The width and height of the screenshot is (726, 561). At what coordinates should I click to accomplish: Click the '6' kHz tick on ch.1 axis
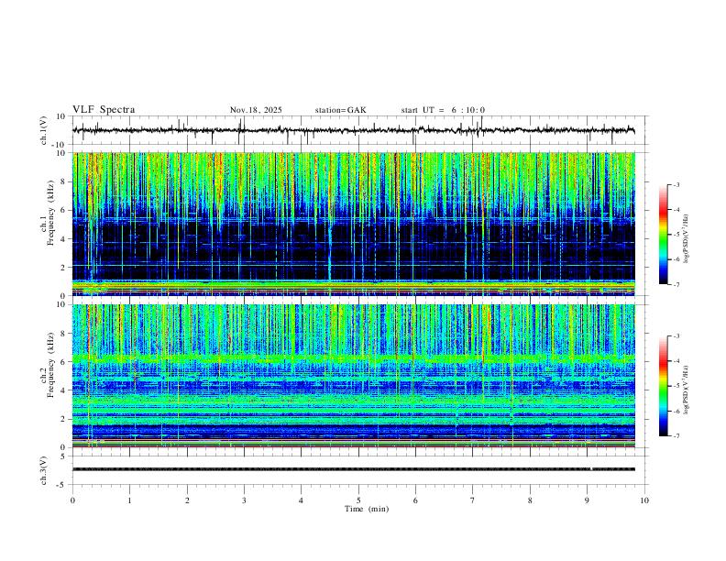tap(63, 210)
